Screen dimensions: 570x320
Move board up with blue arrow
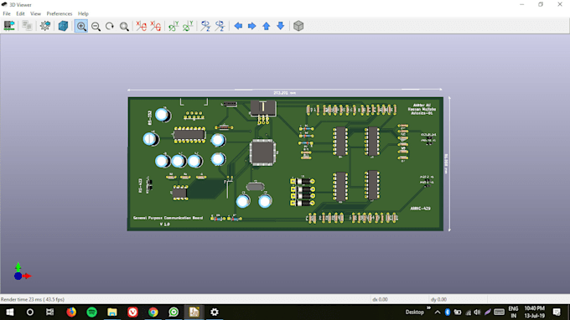tap(266, 26)
